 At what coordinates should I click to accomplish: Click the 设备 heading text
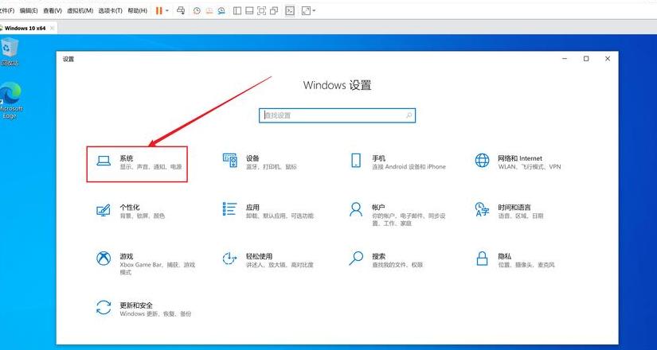click(x=252, y=158)
